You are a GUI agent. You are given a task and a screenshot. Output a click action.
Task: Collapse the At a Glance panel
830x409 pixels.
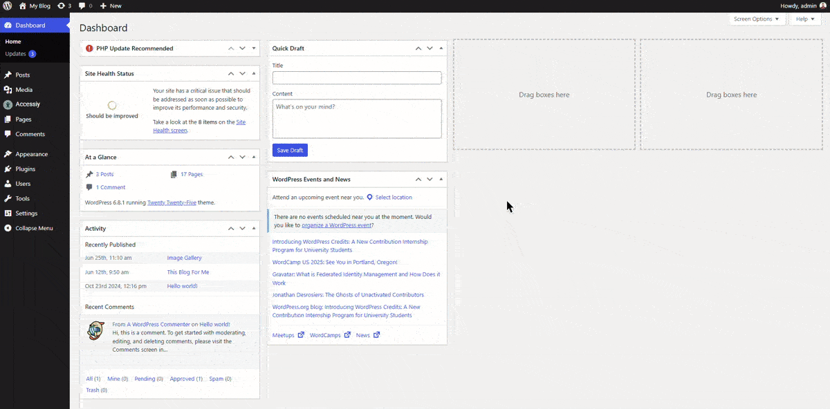click(x=254, y=157)
